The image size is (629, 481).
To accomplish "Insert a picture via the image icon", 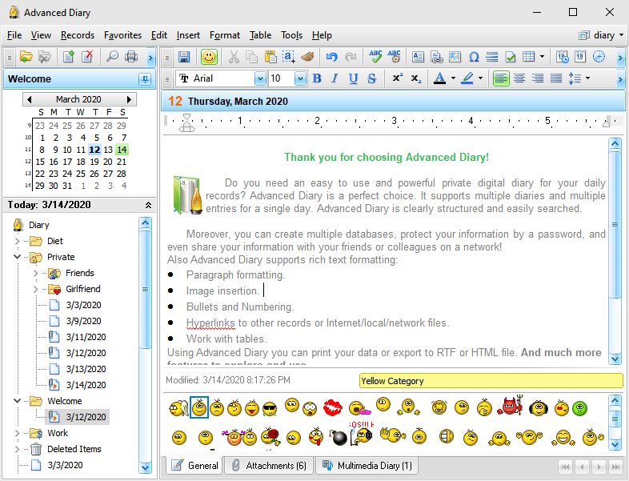I will pos(455,57).
